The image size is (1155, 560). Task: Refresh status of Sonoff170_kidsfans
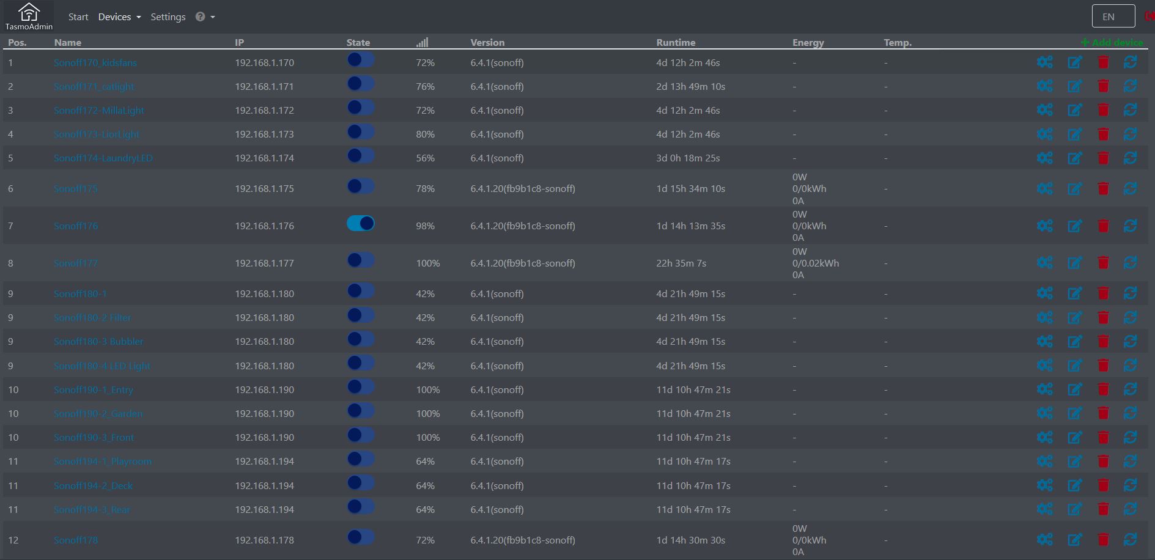(1130, 62)
